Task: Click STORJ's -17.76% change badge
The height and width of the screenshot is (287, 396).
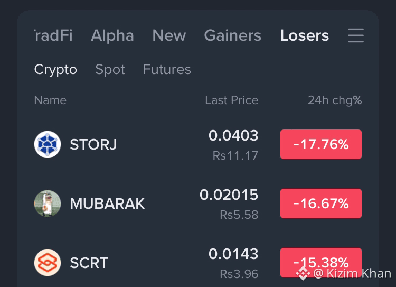Action: [320, 144]
